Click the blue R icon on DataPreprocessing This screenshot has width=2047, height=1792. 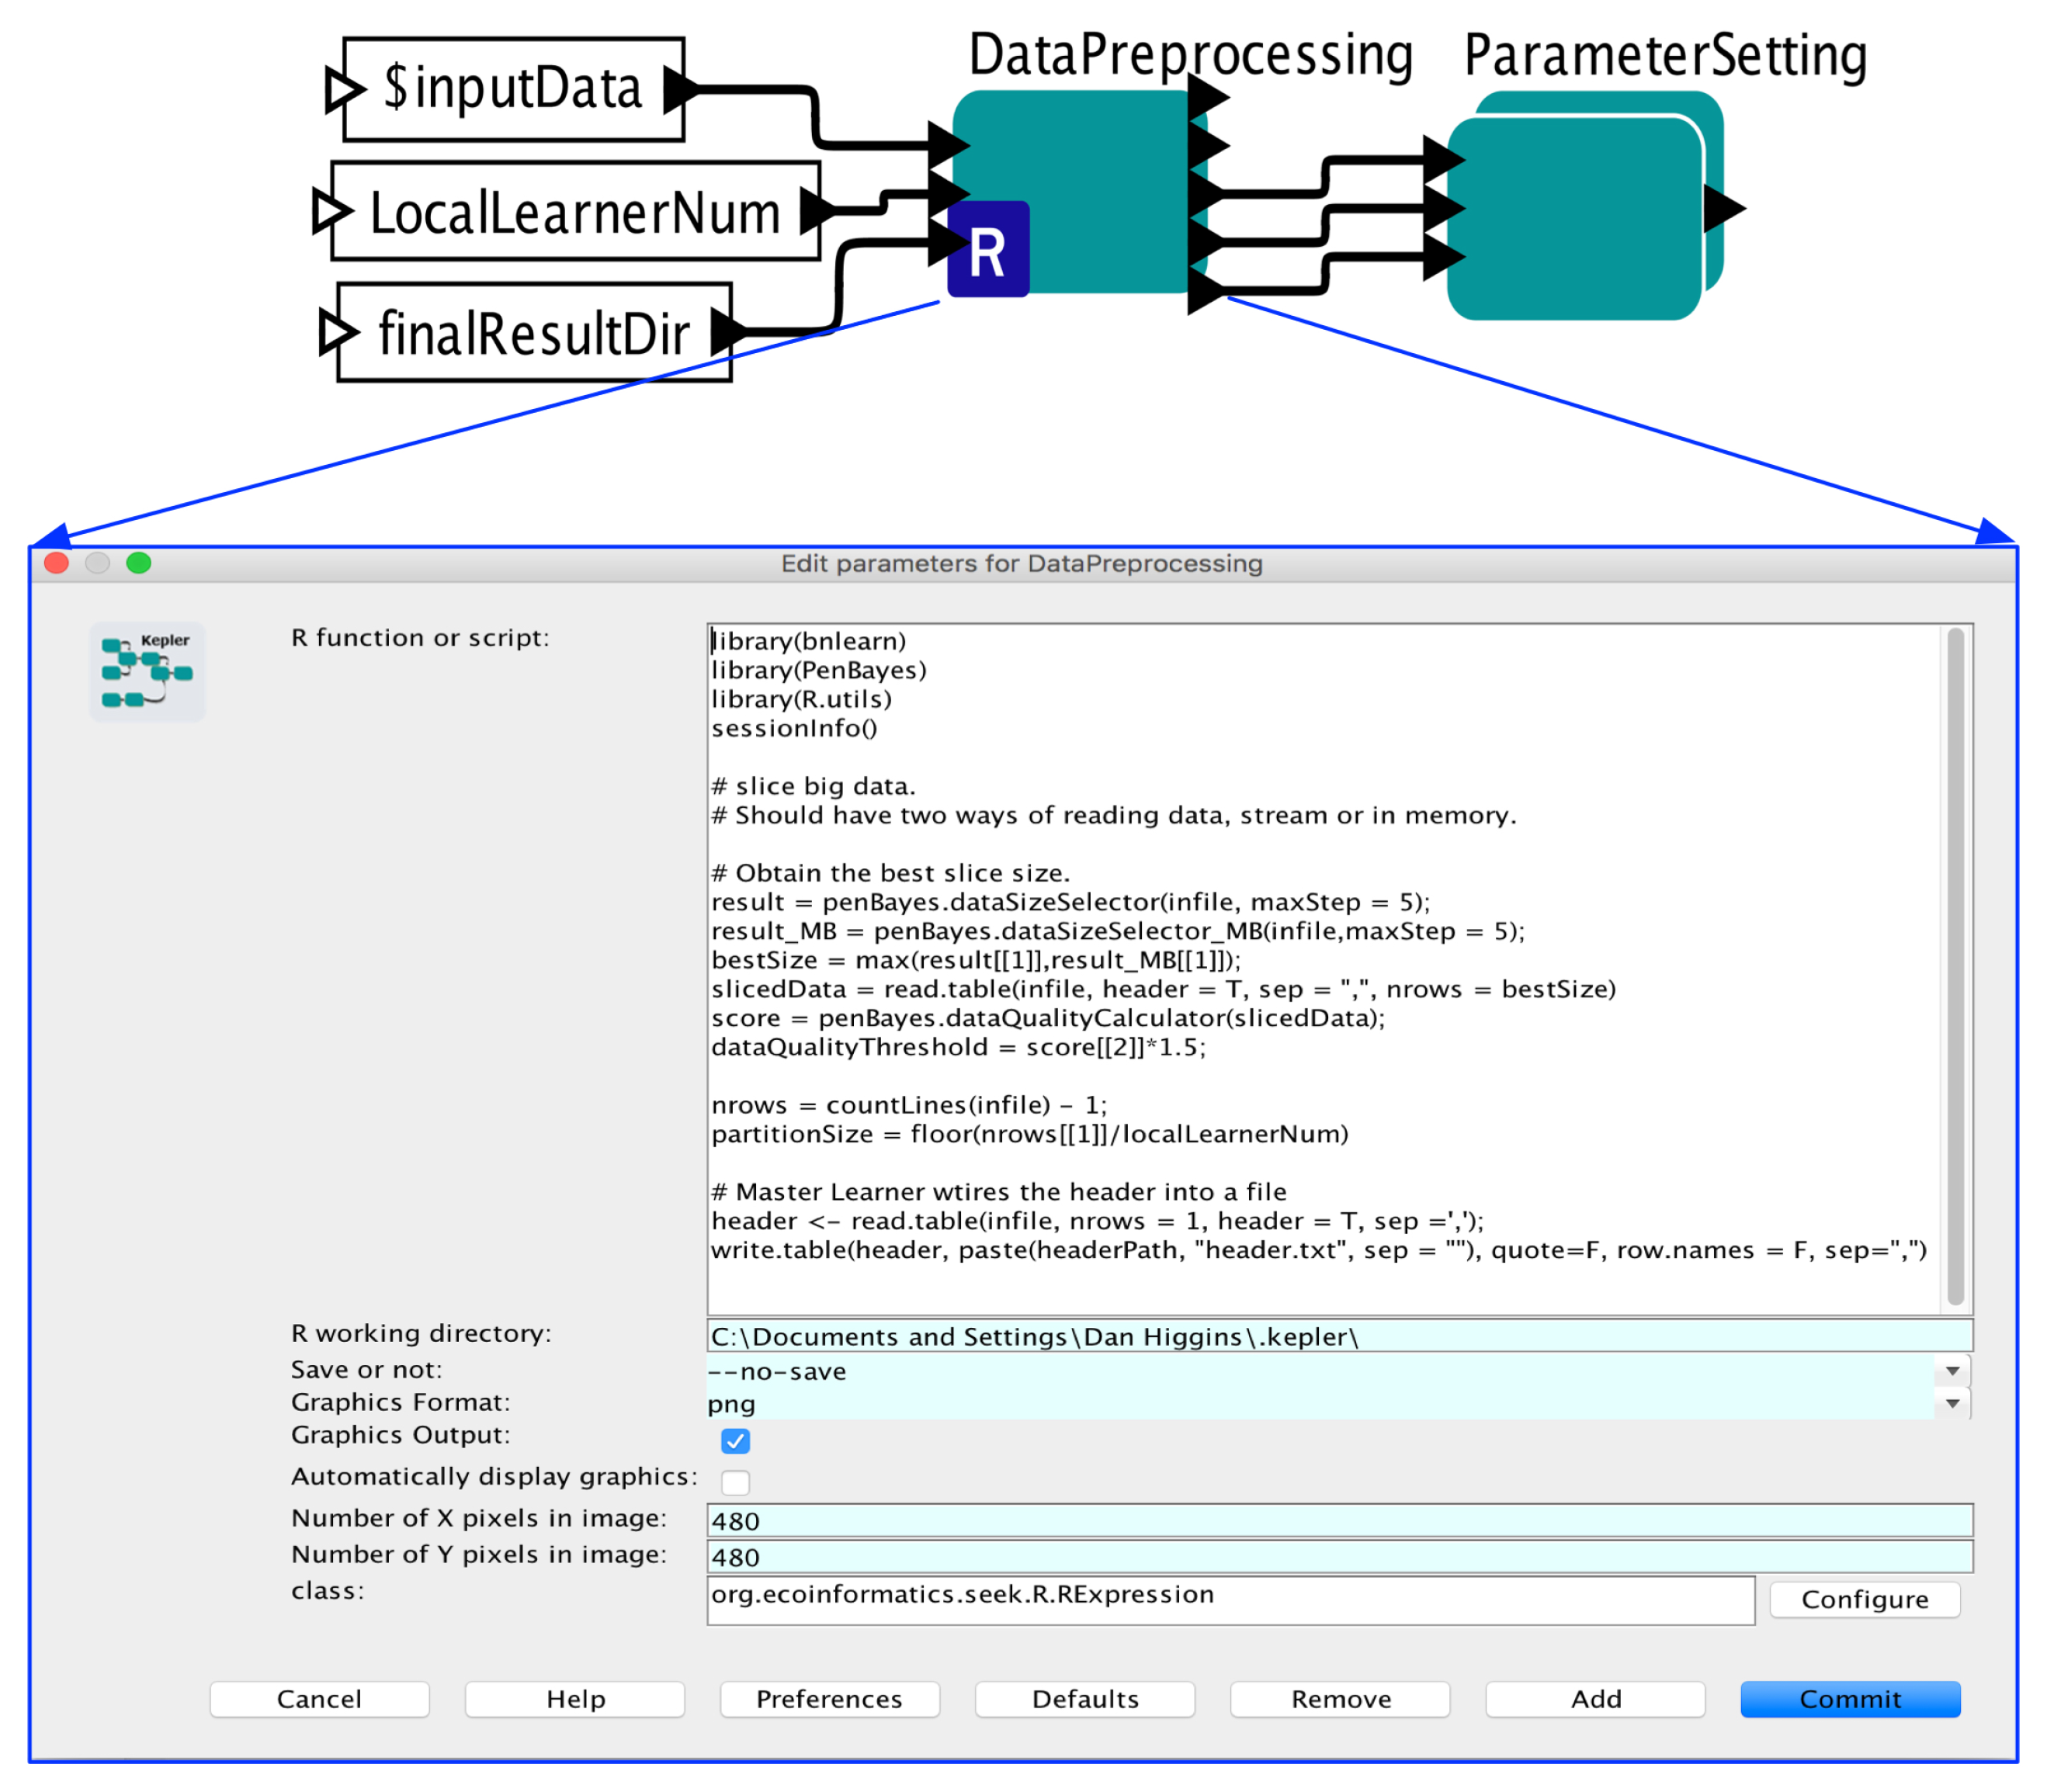click(x=987, y=250)
